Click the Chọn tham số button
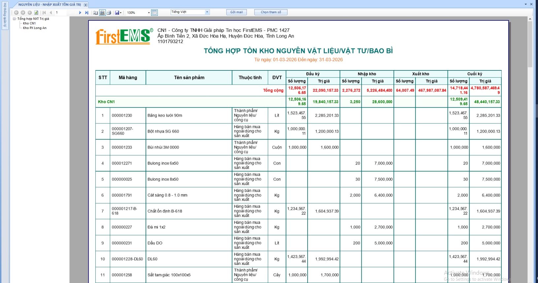 click(x=271, y=12)
